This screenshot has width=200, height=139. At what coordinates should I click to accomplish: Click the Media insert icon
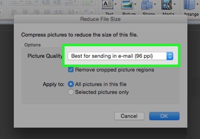point(166,5)
